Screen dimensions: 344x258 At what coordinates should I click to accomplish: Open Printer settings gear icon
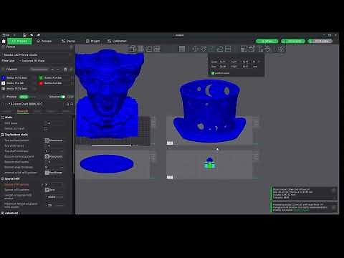pyautogui.click(x=71, y=47)
